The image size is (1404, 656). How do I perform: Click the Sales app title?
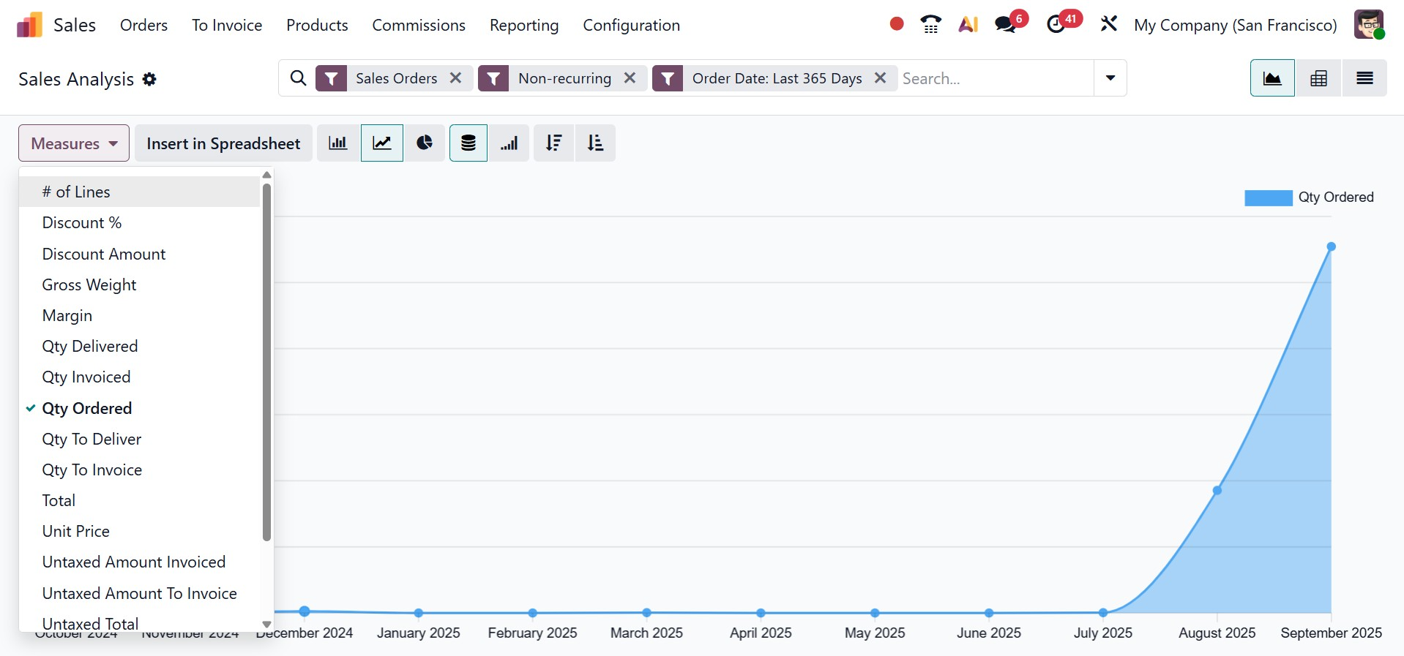tap(75, 25)
